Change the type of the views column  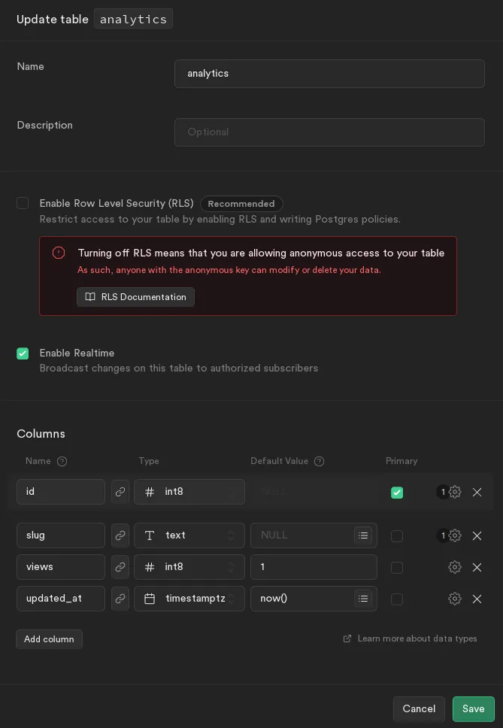click(x=189, y=567)
